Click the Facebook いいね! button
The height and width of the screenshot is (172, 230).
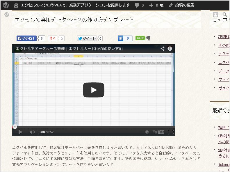tap(26, 38)
